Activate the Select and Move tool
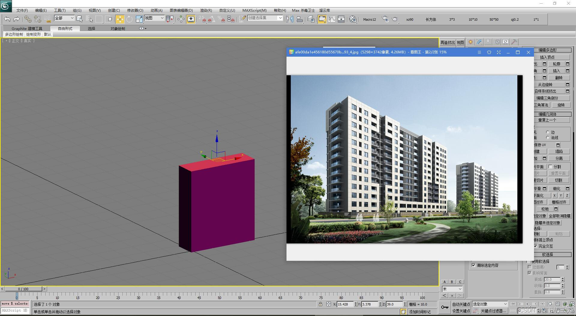This screenshot has height=316, width=576. pos(120,19)
